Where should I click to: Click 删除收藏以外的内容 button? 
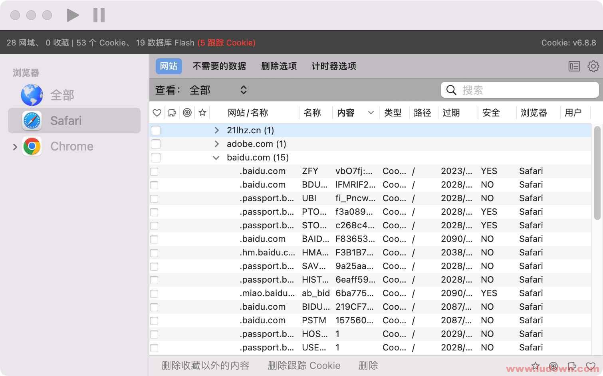(205, 366)
